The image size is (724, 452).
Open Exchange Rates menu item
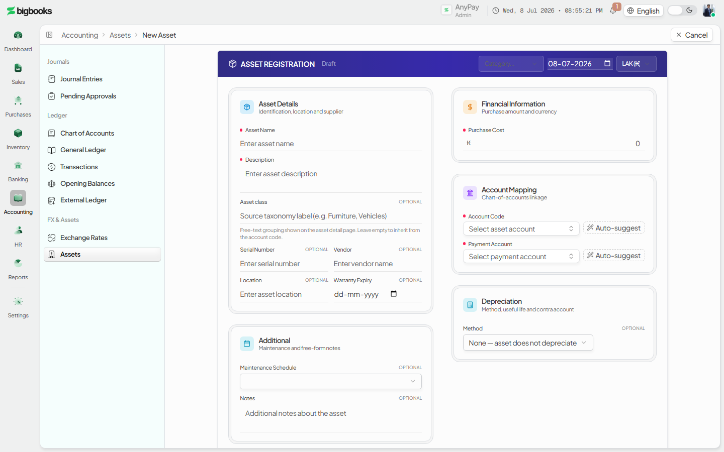(102, 238)
